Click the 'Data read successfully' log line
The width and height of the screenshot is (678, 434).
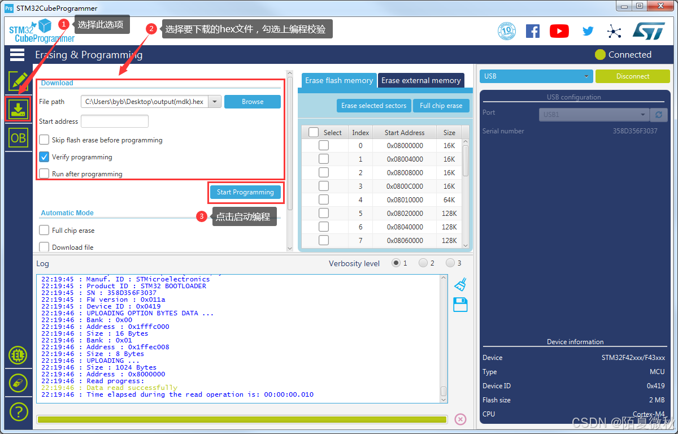click(109, 388)
